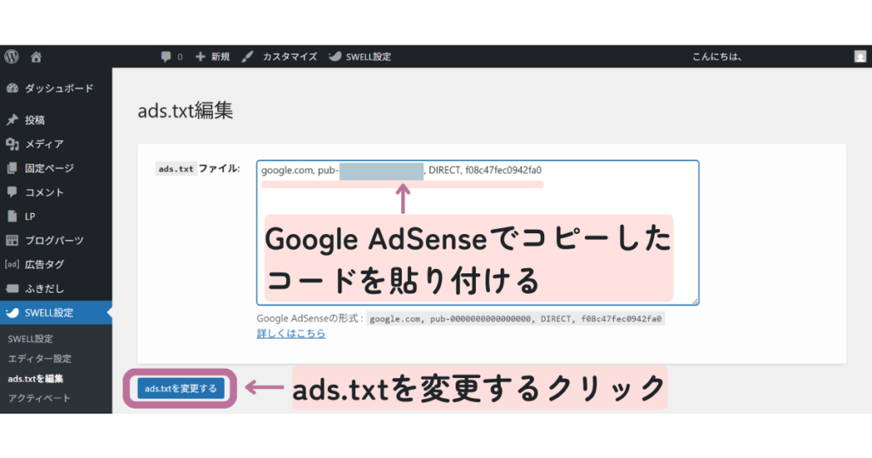Select LP menu item
Viewport: 872px width, 458px height.
click(x=30, y=216)
